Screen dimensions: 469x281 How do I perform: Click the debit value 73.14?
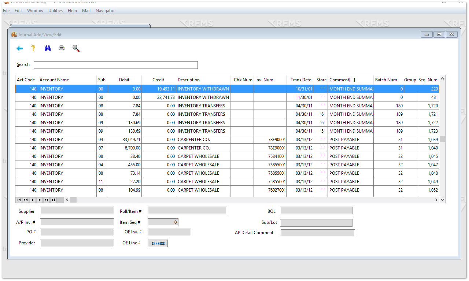(125, 173)
